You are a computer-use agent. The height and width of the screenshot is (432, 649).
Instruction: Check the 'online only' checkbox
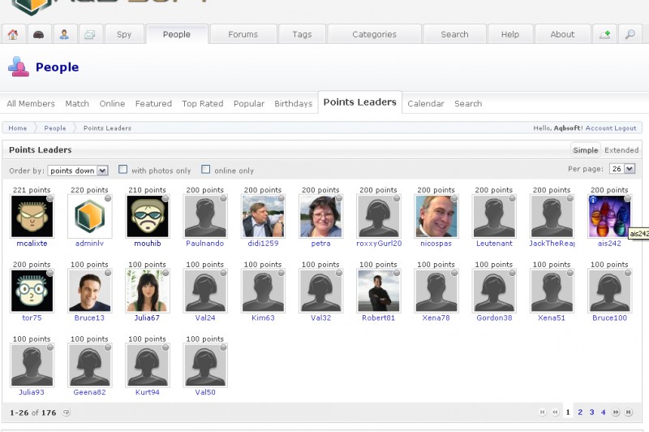pyautogui.click(x=206, y=170)
